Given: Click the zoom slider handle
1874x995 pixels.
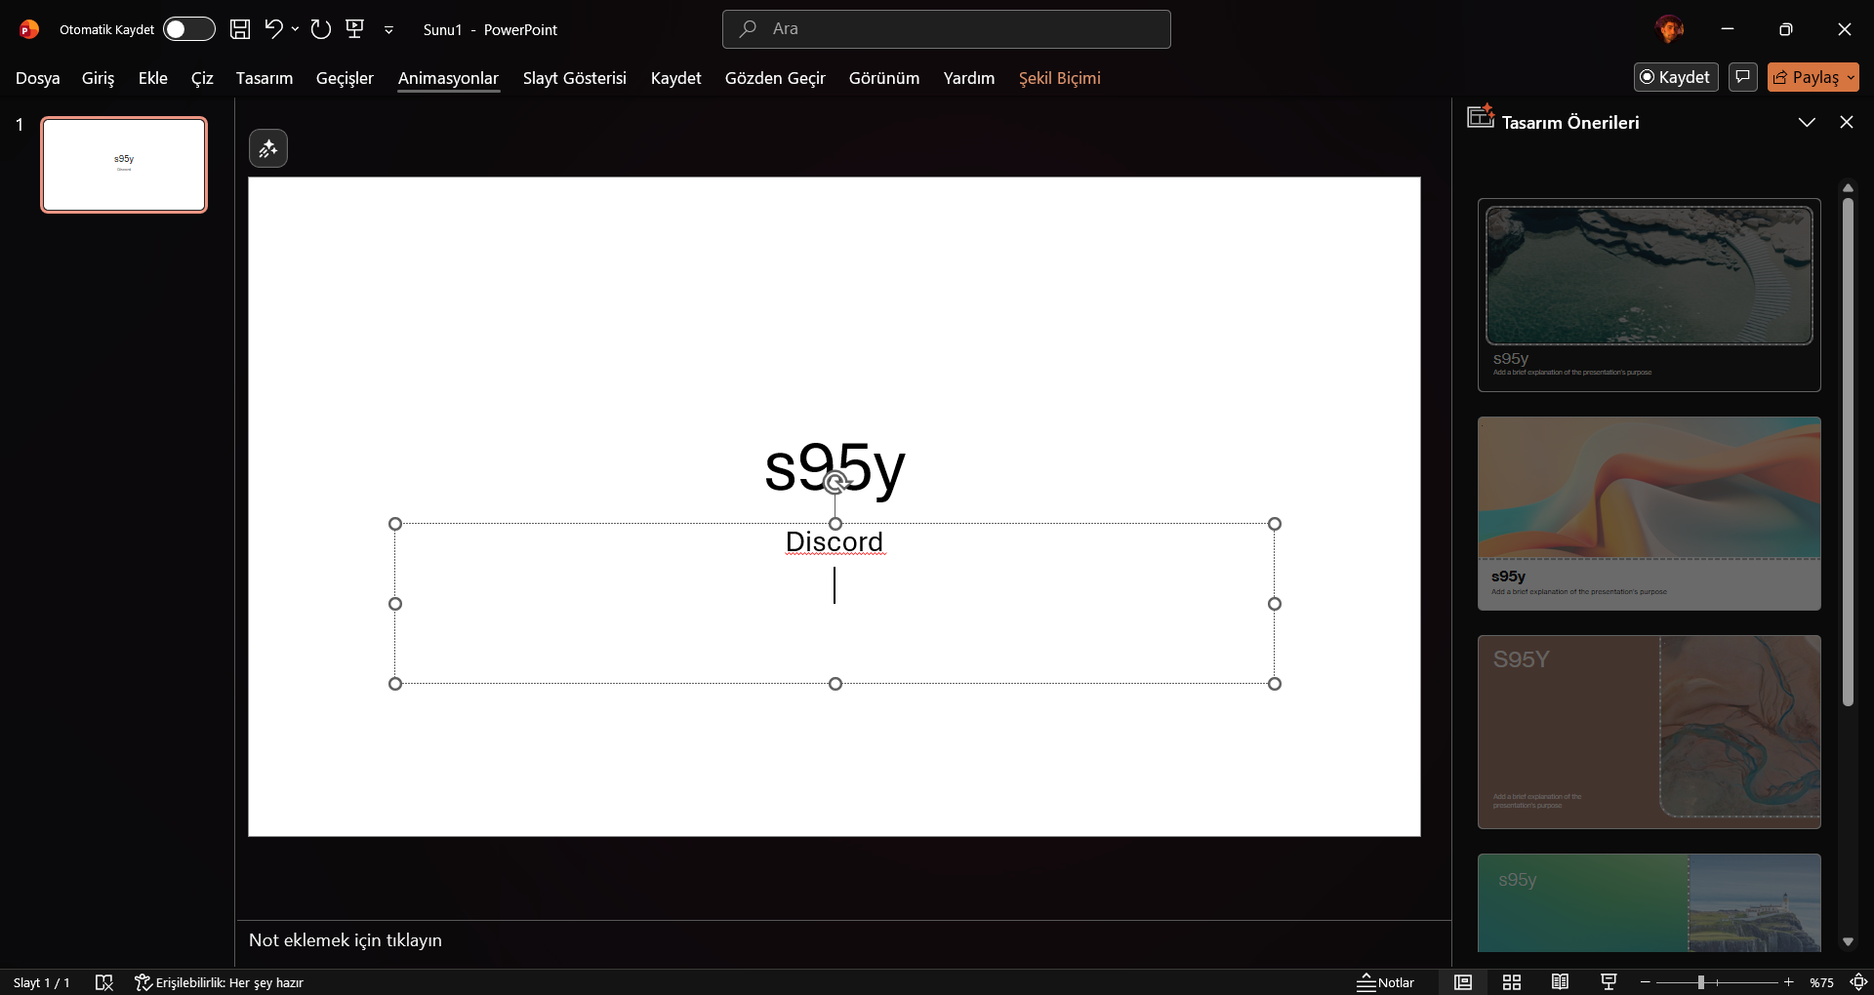Looking at the screenshot, I should click(1700, 982).
